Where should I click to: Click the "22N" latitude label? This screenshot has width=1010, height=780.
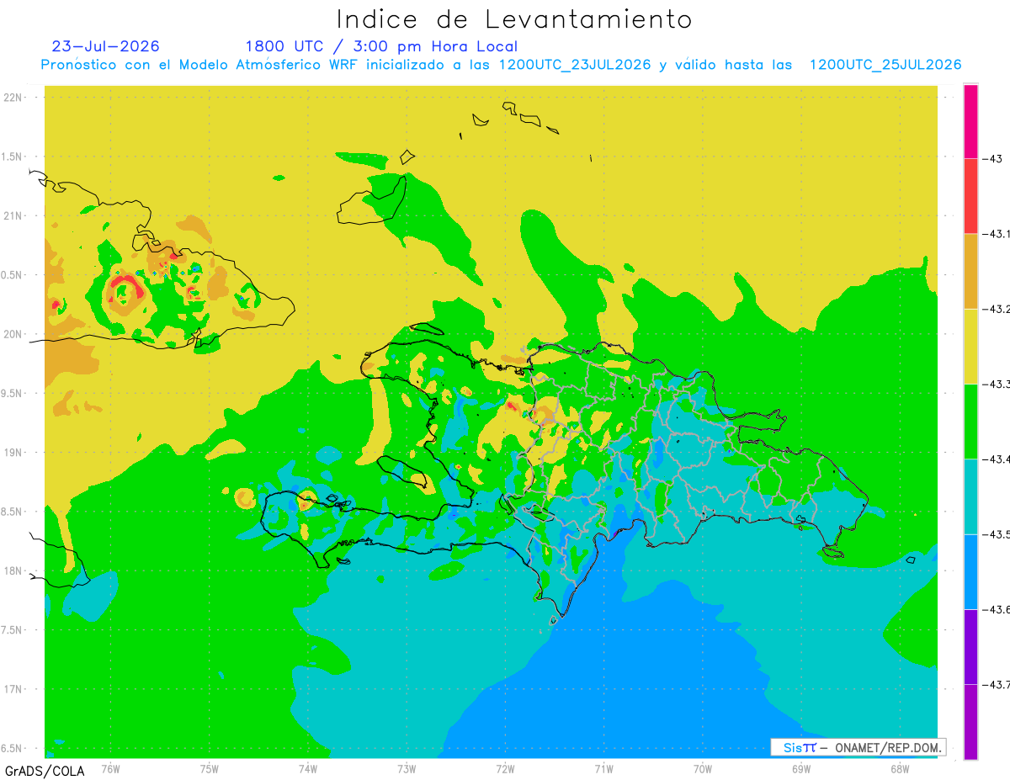[x=14, y=97]
